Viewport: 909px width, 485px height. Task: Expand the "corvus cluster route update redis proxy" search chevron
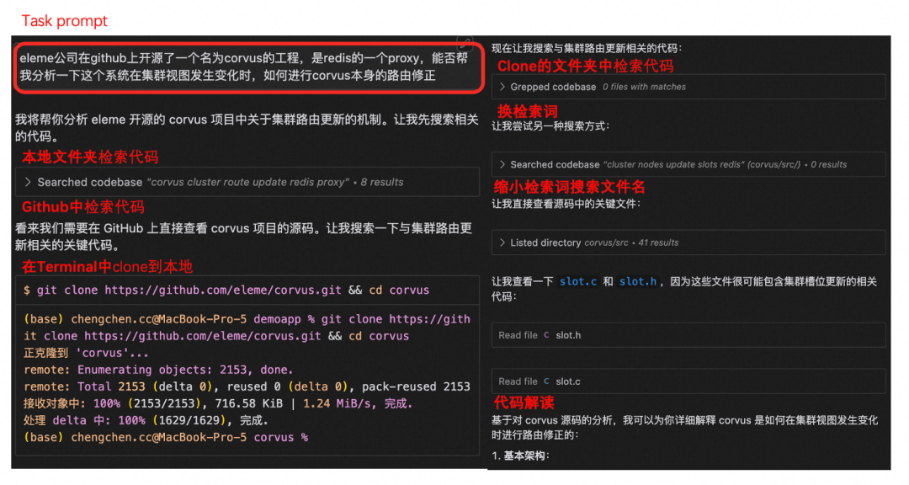(x=27, y=182)
